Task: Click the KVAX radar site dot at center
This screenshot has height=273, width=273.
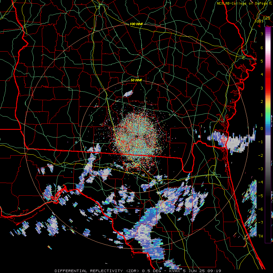Action: (x=136, y=136)
